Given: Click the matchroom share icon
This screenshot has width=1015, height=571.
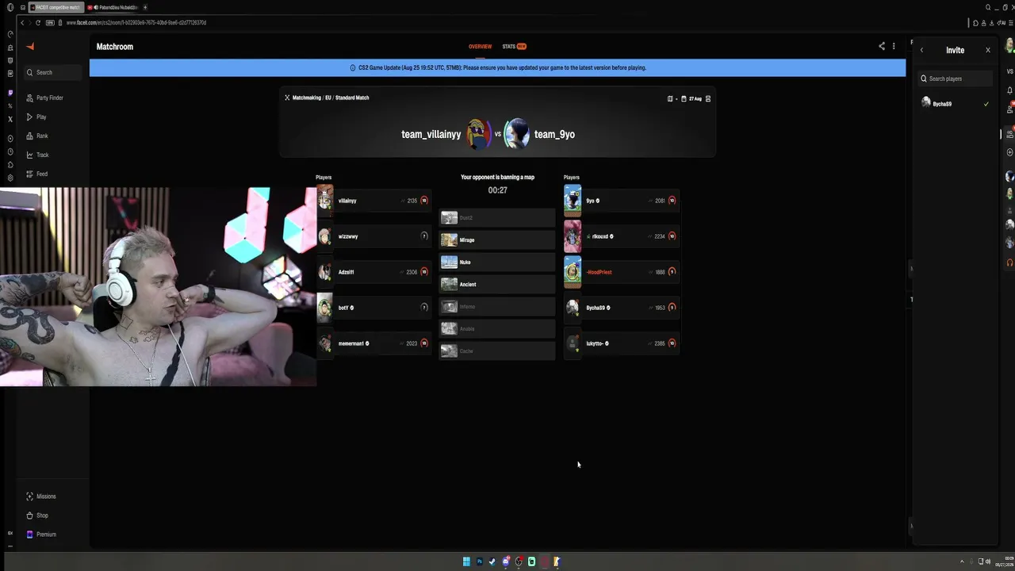Looking at the screenshot, I should 882,46.
